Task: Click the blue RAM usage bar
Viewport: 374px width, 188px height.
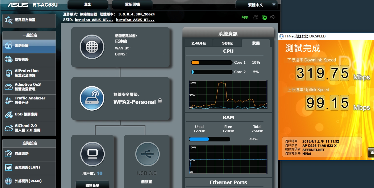Action: tap(209, 139)
